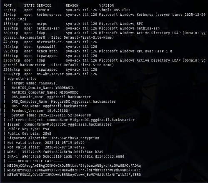Image resolution: width=208 pixels, height=183 pixels.
Task: Click the Signature Algorithm sha256WithRSAEncryption text
Action: pos(75,138)
